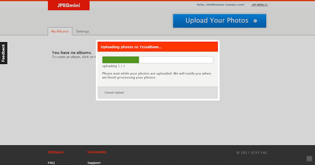Click the 'Please wait while your photos' message
Viewport: 315px width, 165px height.
156,75
